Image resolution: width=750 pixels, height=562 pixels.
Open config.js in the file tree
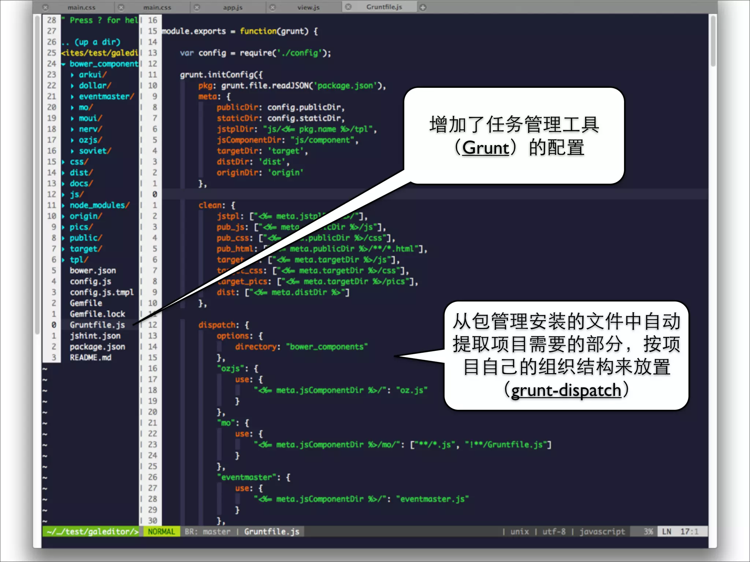pos(90,282)
